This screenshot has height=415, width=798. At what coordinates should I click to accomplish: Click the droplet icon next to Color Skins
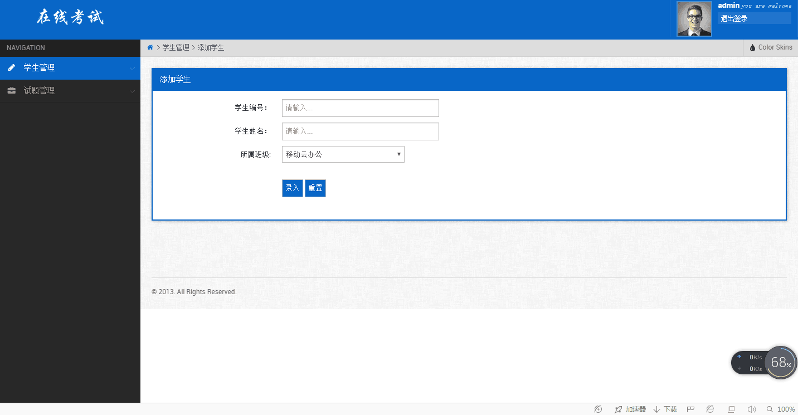(x=752, y=48)
